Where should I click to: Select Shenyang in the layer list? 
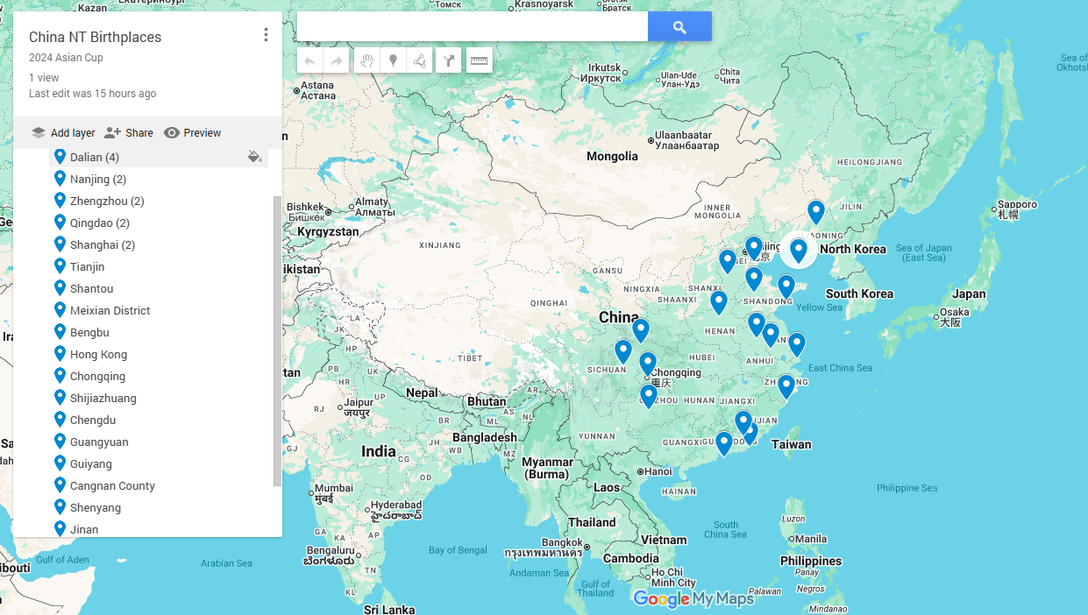pyautogui.click(x=96, y=507)
